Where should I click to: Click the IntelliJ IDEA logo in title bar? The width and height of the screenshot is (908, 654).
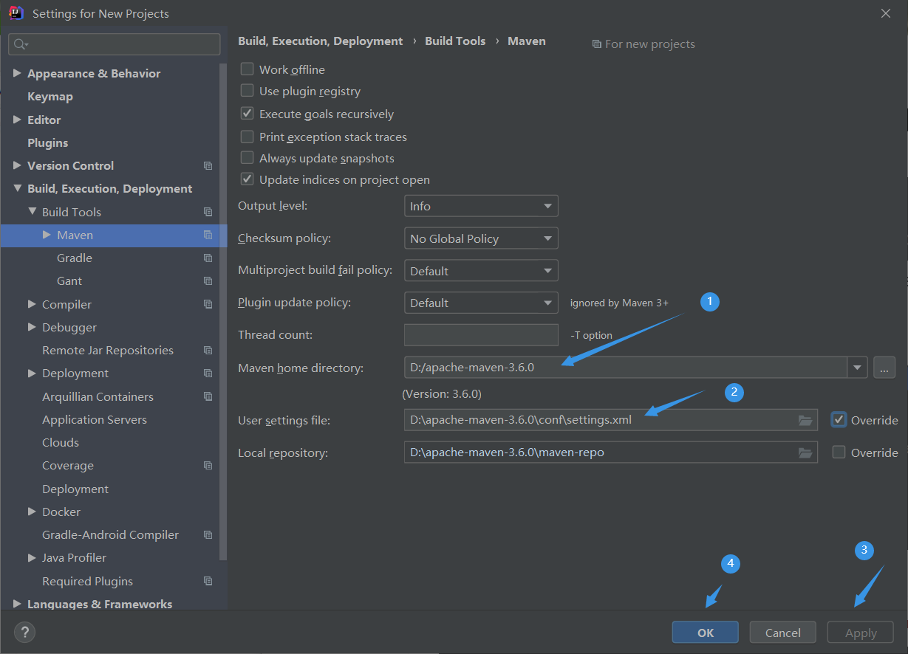(16, 13)
